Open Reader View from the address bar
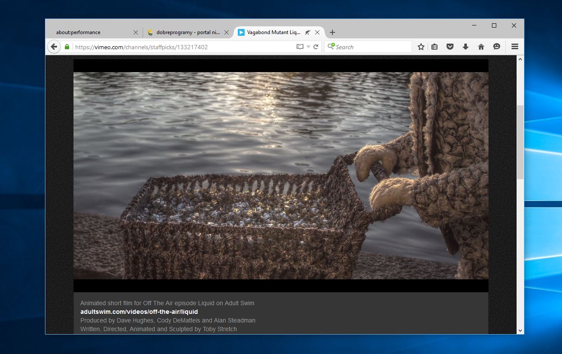 pyautogui.click(x=300, y=47)
